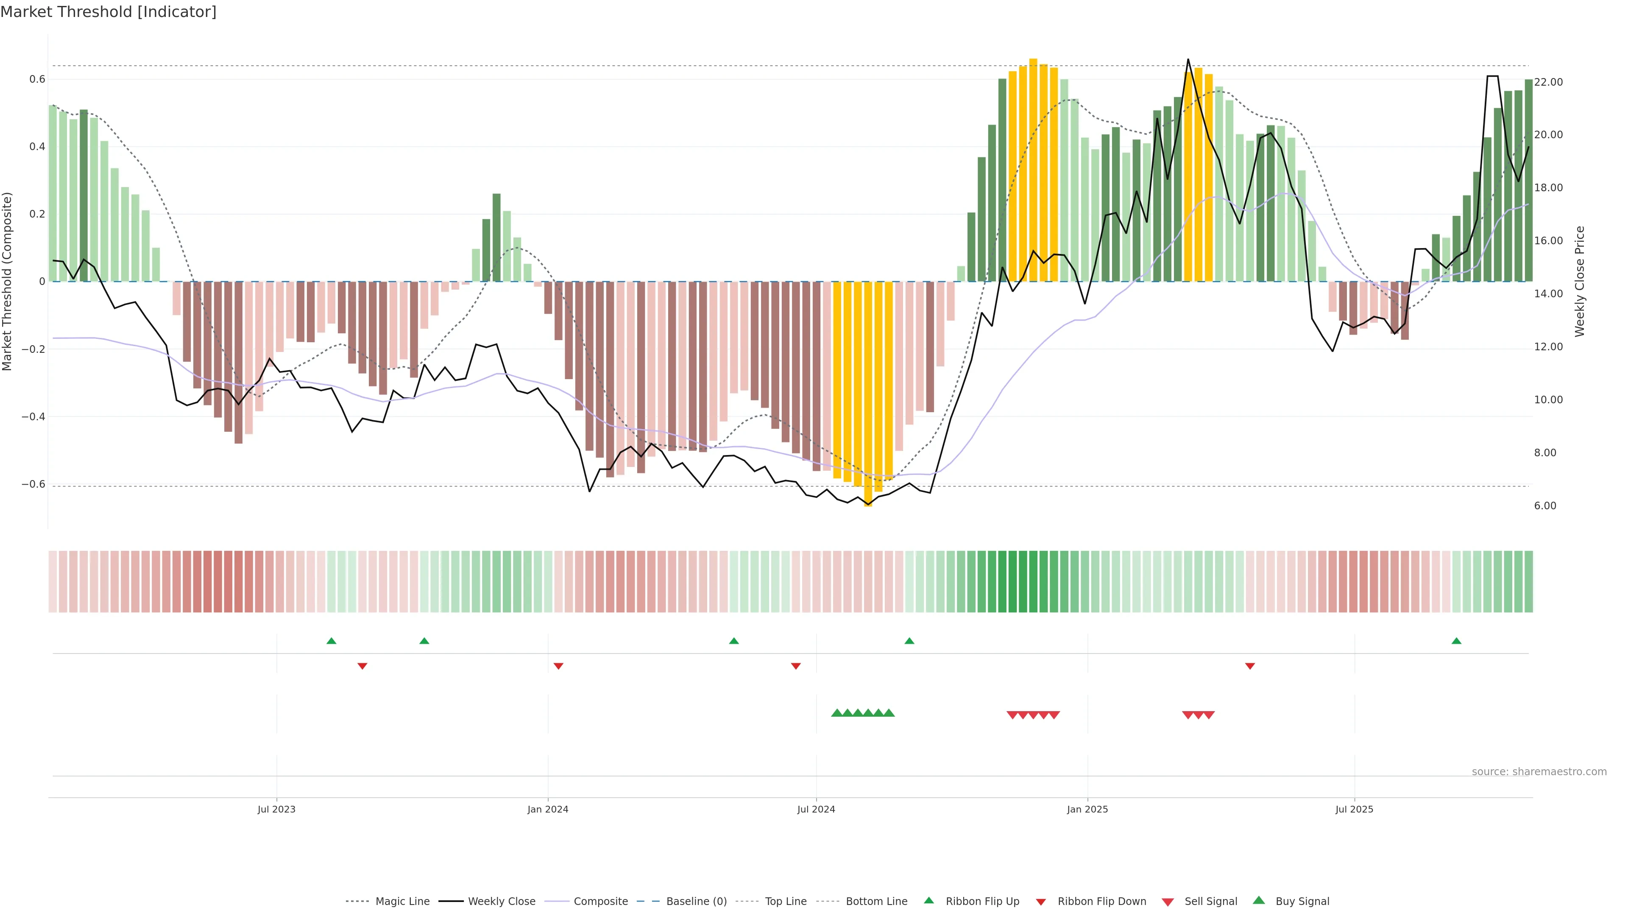This screenshot has width=1628, height=916.
Task: Click the Jul 2023 x-axis label
Action: tap(276, 809)
